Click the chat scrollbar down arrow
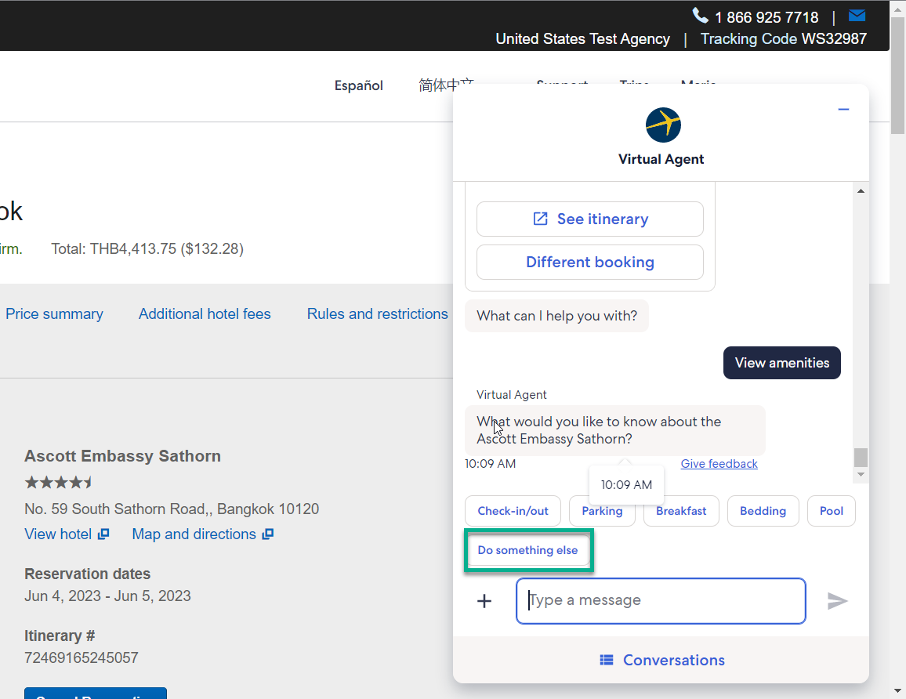The height and width of the screenshot is (699, 906). (861, 474)
